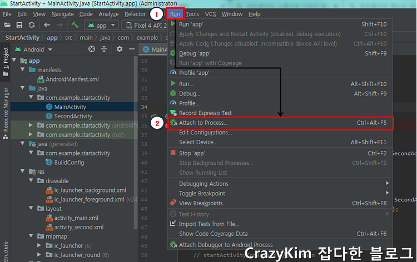This screenshot has height=262, width=417.
Task: Open the Pixel 4 API device dropdown
Action: coord(146,25)
